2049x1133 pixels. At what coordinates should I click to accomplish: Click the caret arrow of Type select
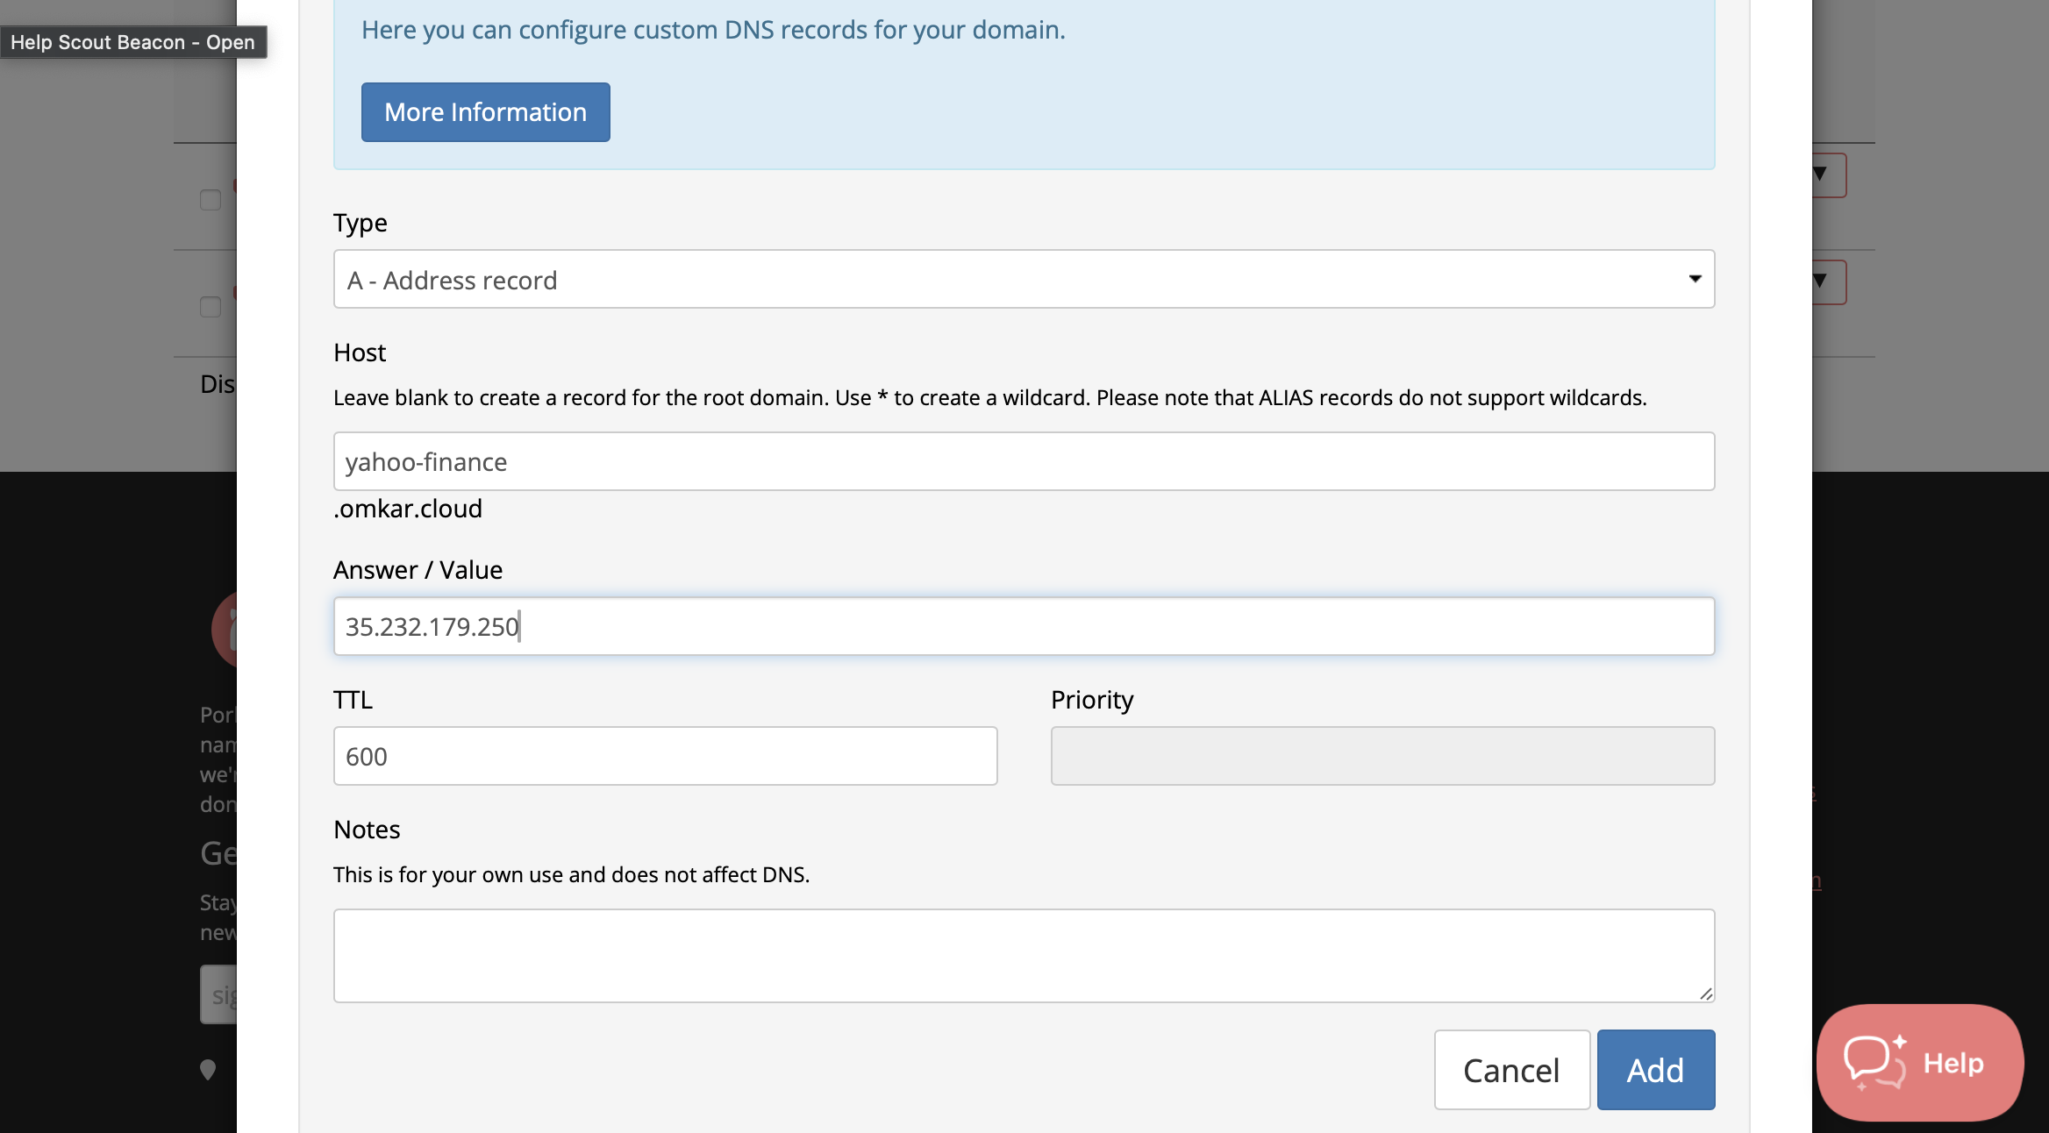coord(1695,279)
